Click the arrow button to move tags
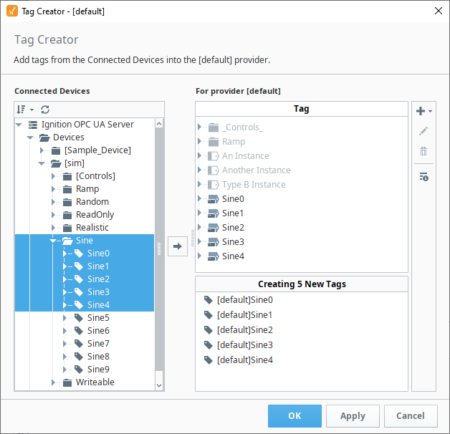The height and width of the screenshot is (434, 450). pos(178,246)
